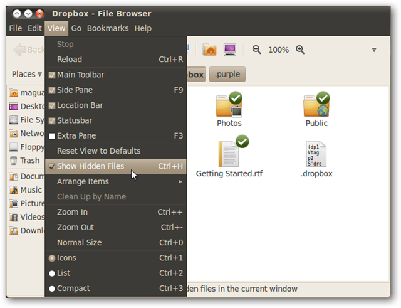
Task: Expand the Arrange Items submenu
Action: [116, 181]
